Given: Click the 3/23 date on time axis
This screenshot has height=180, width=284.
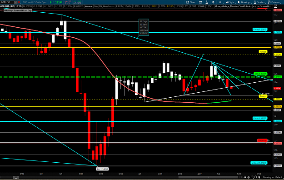Looking at the screenshot, I should 101,174.
